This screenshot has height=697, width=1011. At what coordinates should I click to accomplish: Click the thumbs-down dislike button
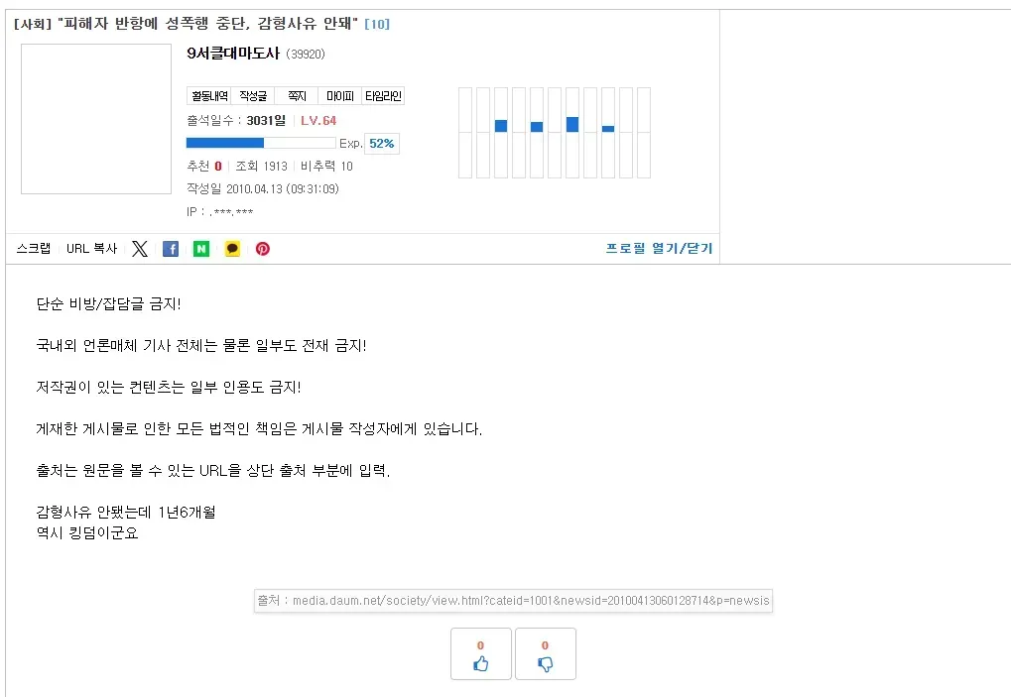pyautogui.click(x=545, y=654)
